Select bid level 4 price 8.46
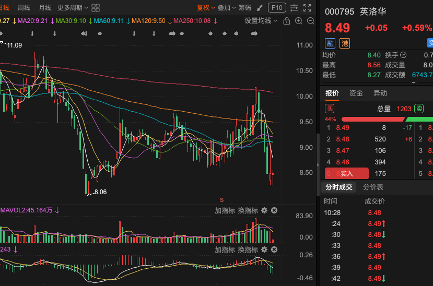Screen dimensions: 433x286 pyautogui.click(x=343, y=162)
